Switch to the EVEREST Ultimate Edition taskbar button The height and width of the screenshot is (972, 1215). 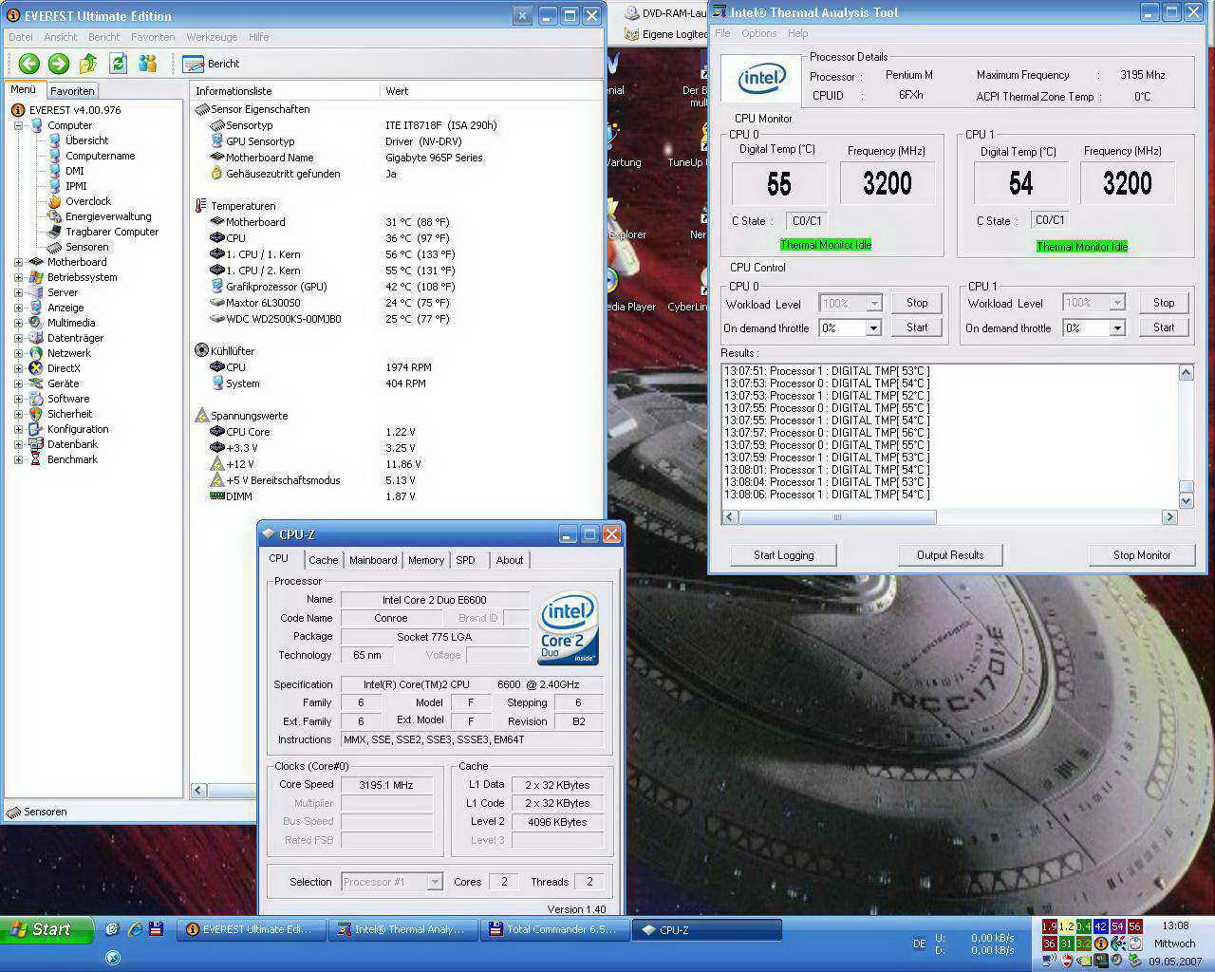(251, 930)
